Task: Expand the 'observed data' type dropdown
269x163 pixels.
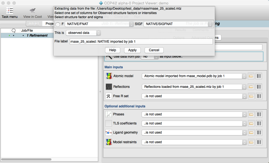Action: click(x=83, y=33)
